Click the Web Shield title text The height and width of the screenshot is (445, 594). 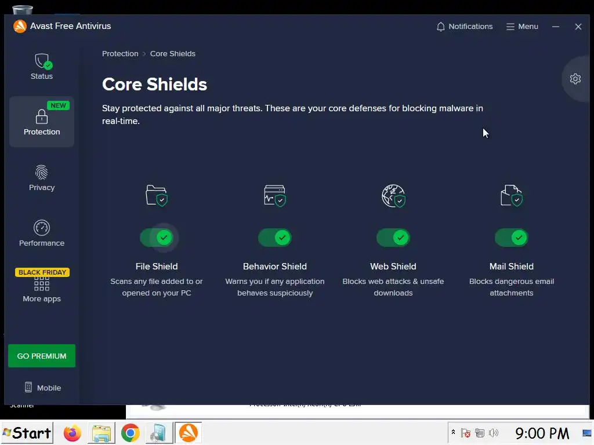(x=393, y=267)
